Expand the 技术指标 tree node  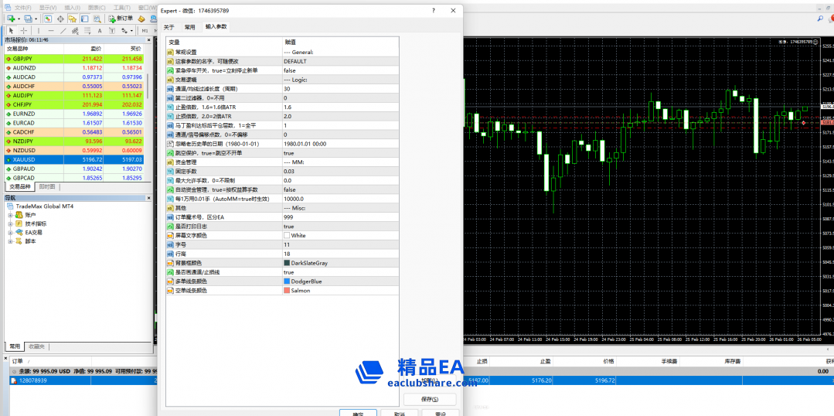[x=11, y=223]
